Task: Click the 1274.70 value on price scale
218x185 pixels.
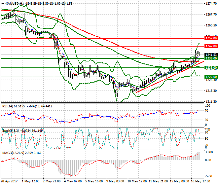Action: tap(211, 4)
